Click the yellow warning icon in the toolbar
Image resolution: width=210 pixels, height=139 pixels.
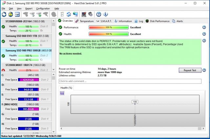(x=10, y=14)
